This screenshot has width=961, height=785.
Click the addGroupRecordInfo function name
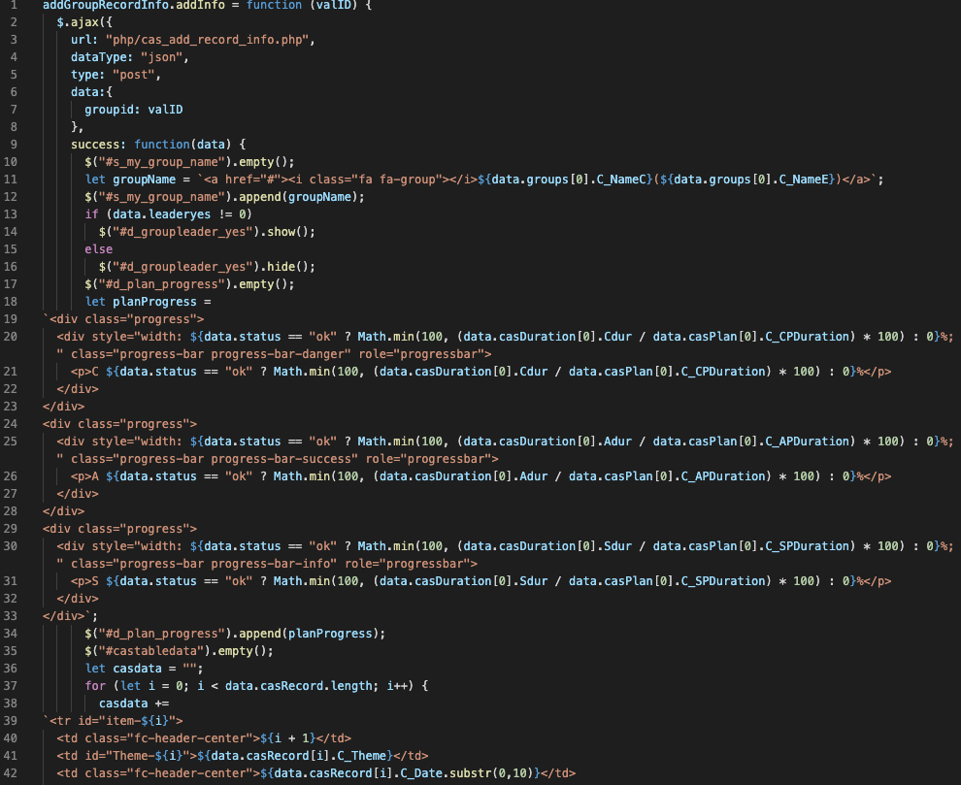(x=106, y=6)
